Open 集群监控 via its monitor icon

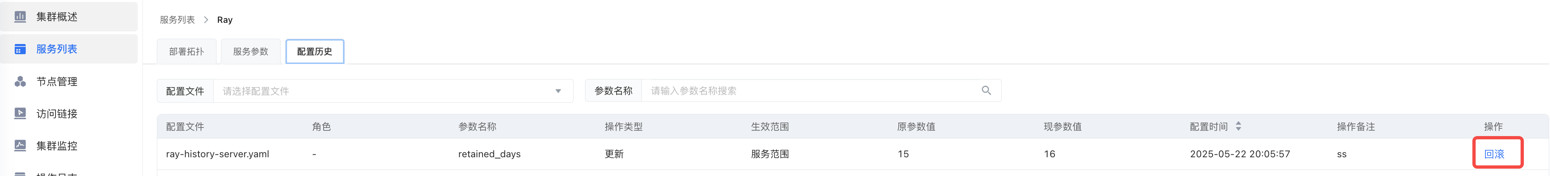pyautogui.click(x=20, y=145)
